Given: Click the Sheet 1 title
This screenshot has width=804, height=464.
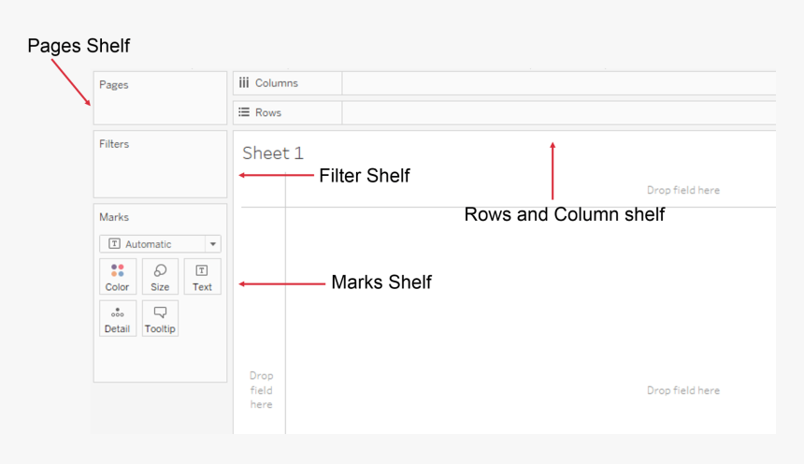Looking at the screenshot, I should pos(273,153).
